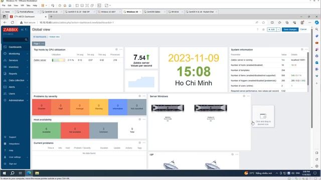Click the Global view breadcrumb link

tap(55, 36)
